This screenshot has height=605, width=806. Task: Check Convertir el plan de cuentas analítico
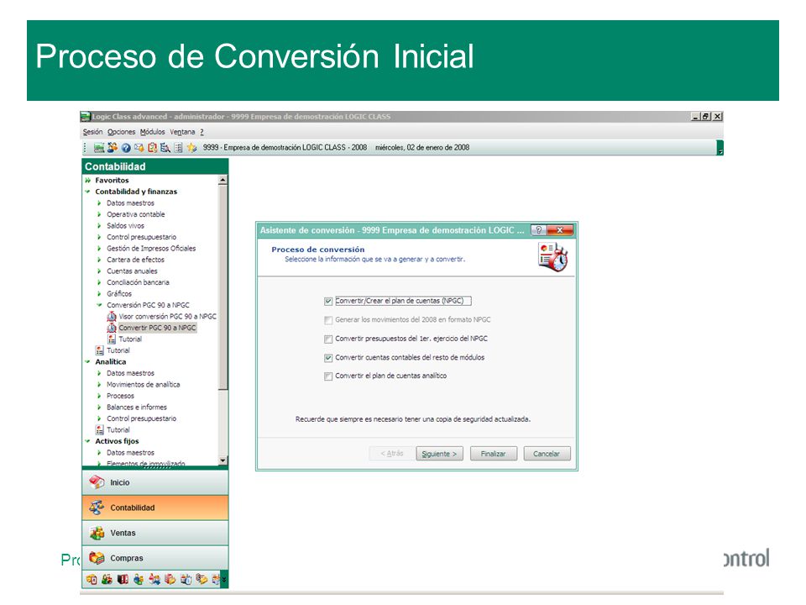click(328, 376)
